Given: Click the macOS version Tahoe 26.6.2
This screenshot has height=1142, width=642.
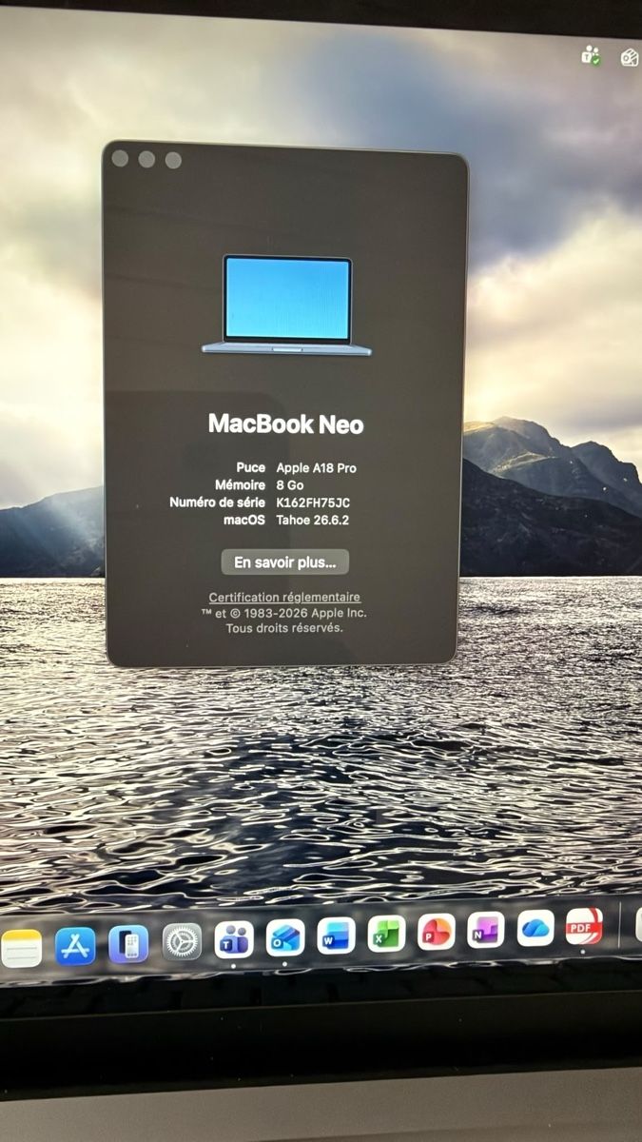Looking at the screenshot, I should 312,520.
